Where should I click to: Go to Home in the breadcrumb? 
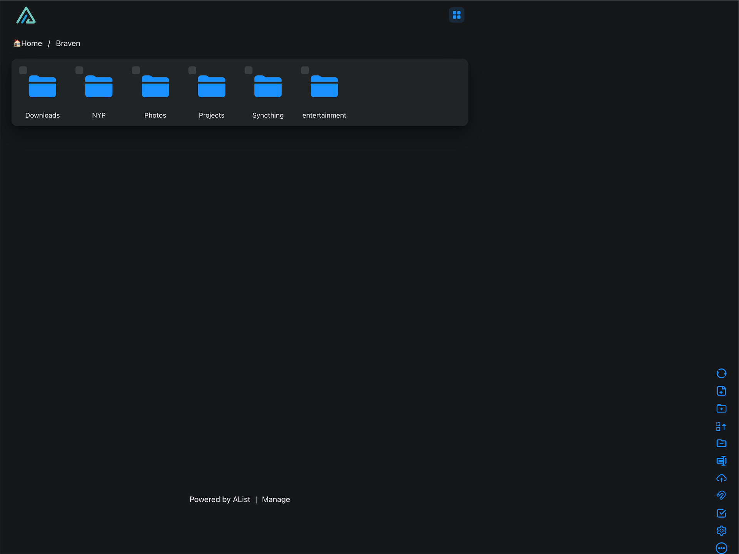[x=31, y=44]
